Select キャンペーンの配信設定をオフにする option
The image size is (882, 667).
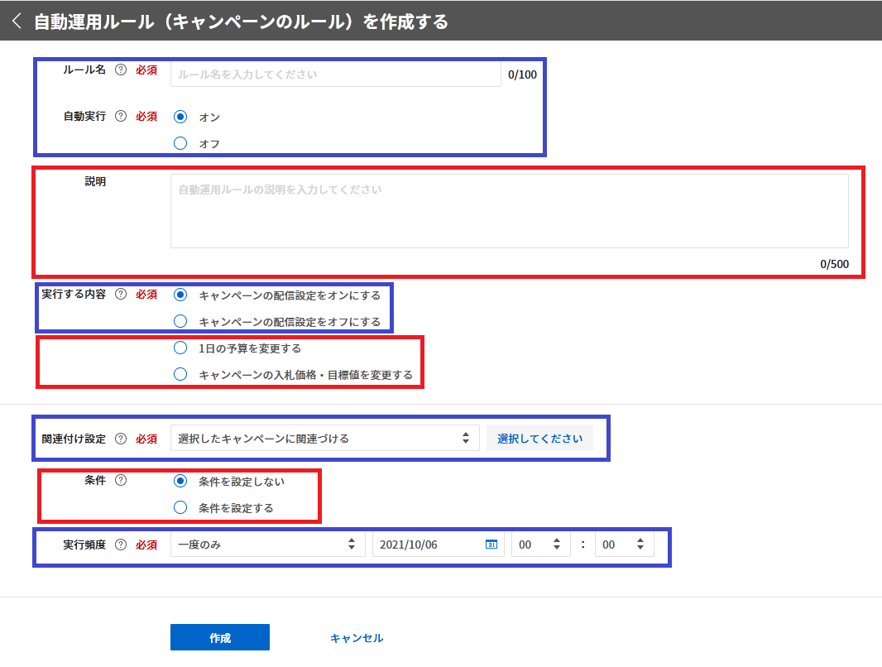(180, 321)
